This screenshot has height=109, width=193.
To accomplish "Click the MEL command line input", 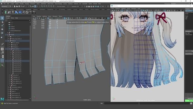I will coord(121,103).
